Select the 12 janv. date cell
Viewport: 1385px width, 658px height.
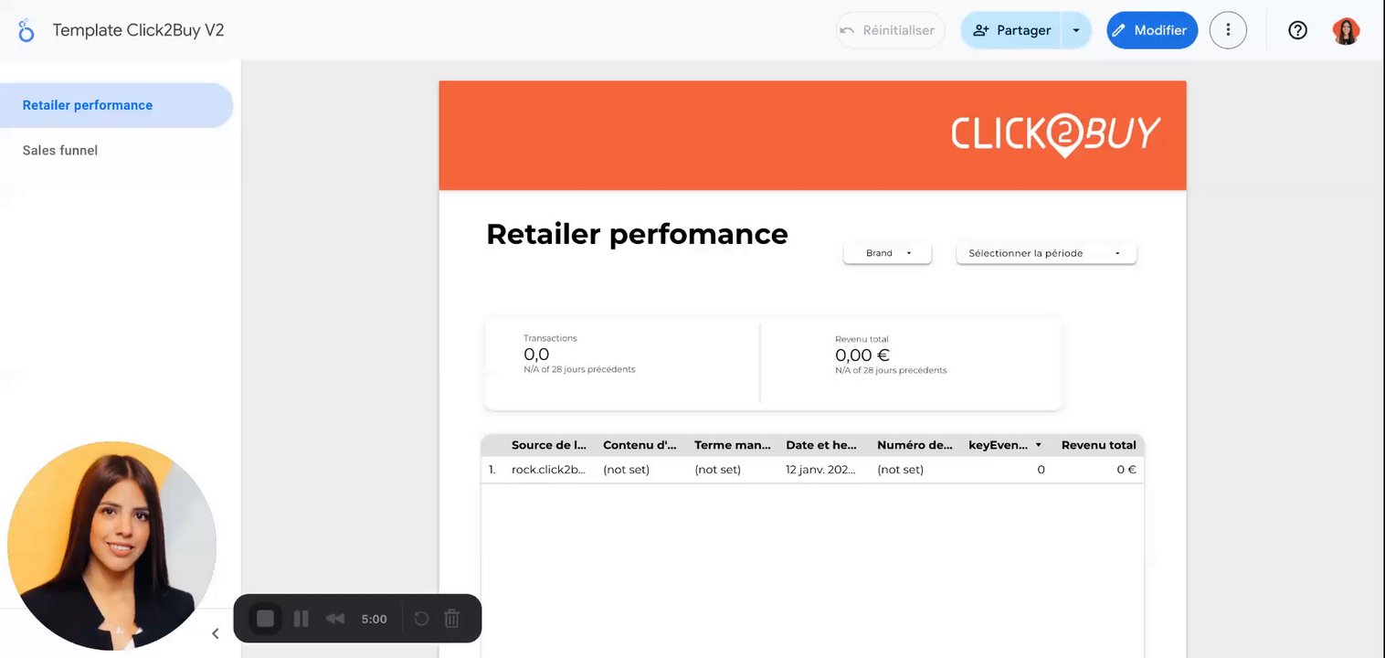[x=822, y=470]
